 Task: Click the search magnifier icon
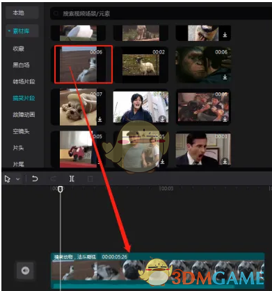coord(56,13)
